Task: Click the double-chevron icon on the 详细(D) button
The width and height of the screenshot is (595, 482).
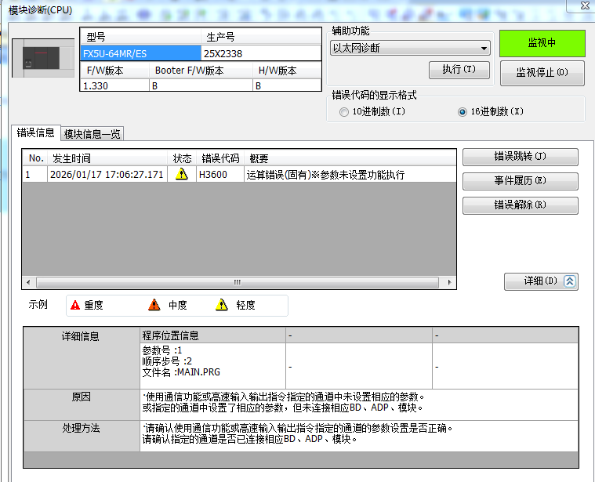Action: (569, 281)
